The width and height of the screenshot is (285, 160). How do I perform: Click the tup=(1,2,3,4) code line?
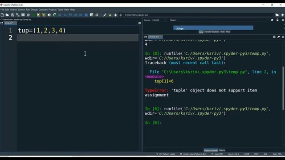[42, 30]
